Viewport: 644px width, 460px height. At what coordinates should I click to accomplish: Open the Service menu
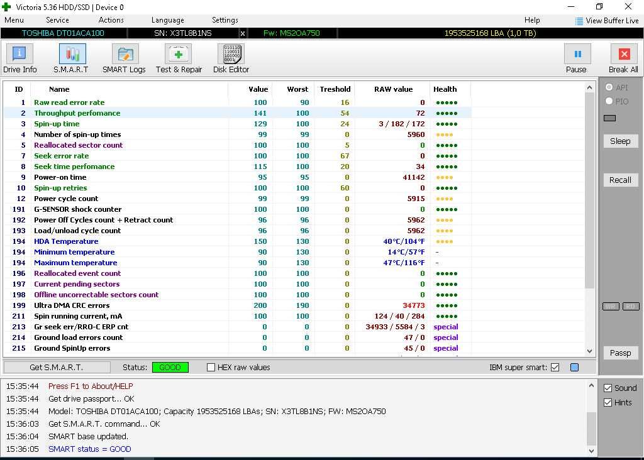[x=57, y=20]
